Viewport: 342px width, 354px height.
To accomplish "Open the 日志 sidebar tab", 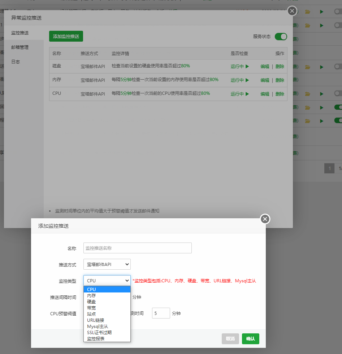I will pos(16,62).
